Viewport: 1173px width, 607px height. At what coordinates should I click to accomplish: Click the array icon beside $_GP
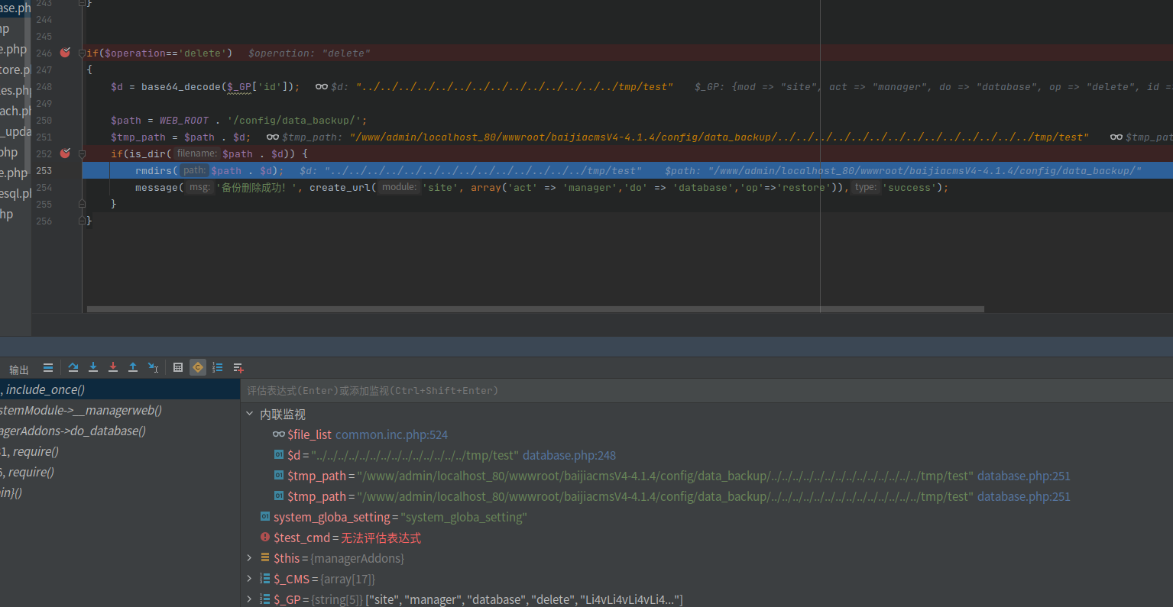[265, 599]
